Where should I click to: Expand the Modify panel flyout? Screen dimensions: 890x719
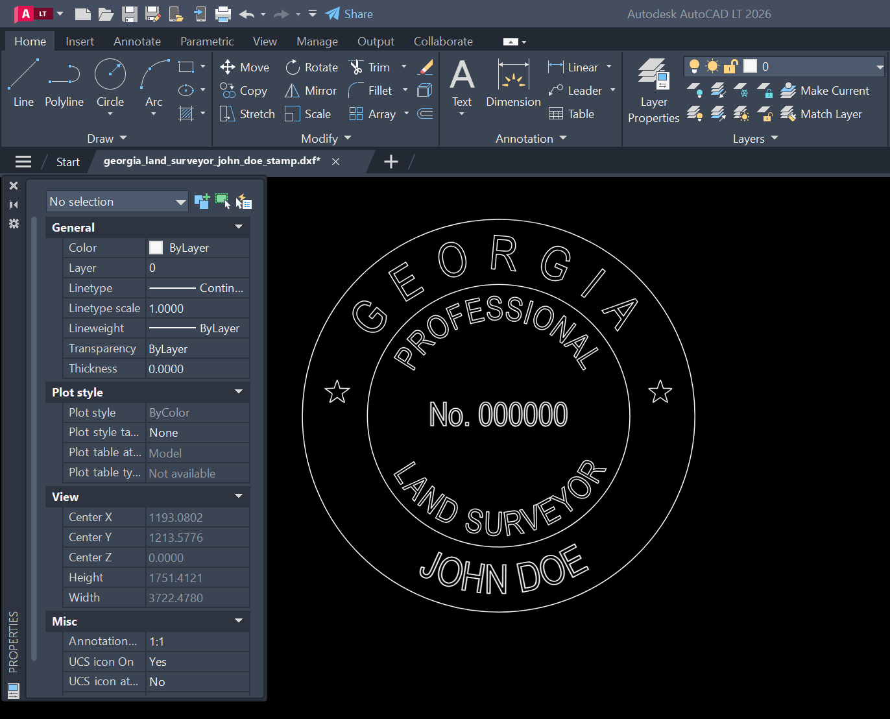[326, 138]
